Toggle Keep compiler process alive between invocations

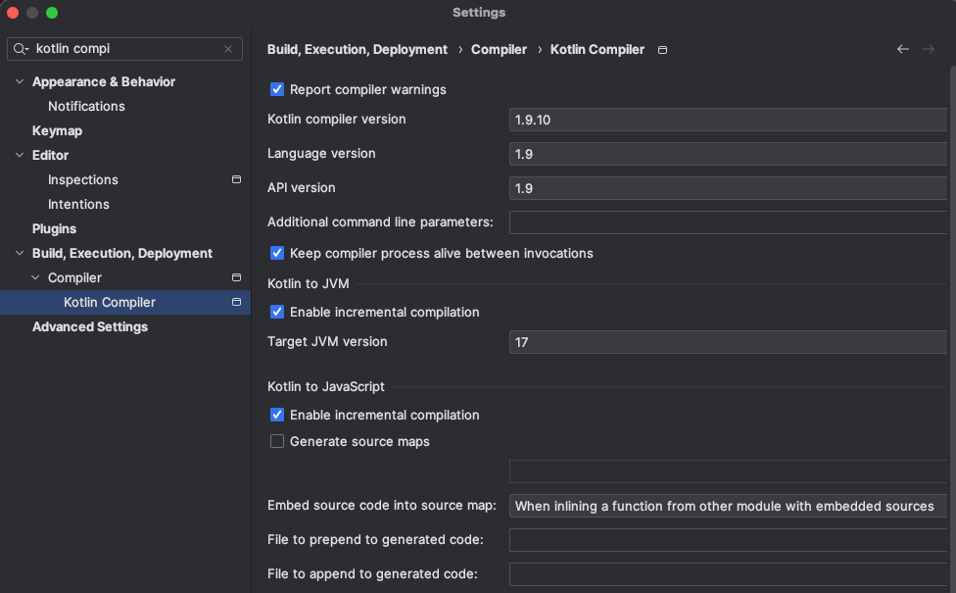[277, 253]
